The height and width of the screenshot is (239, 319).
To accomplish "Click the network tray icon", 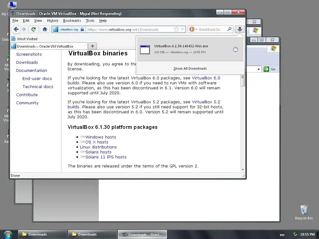I will pyautogui.click(x=295, y=234).
